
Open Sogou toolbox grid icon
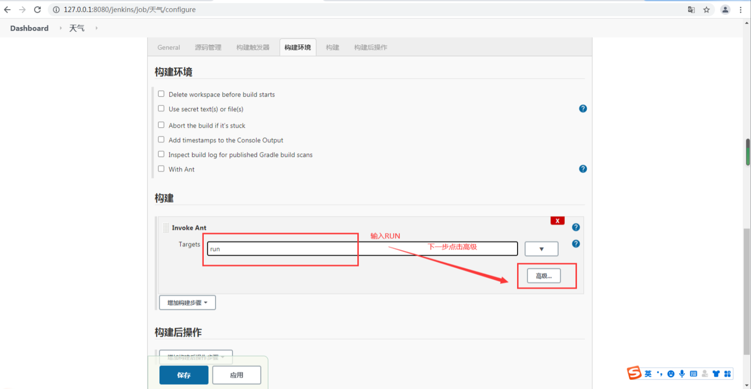coord(727,374)
